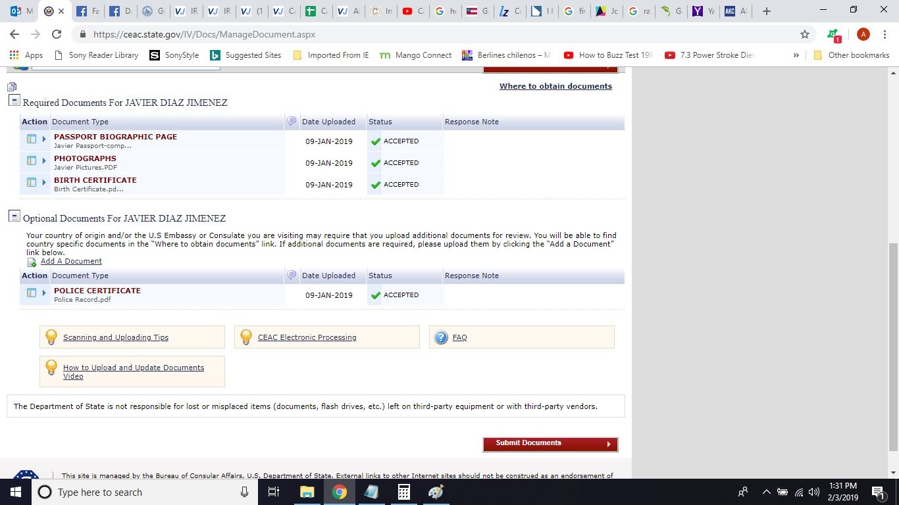This screenshot has height=505, width=899.
Task: Click the action icon for Police Certificate row
Action: pos(31,293)
